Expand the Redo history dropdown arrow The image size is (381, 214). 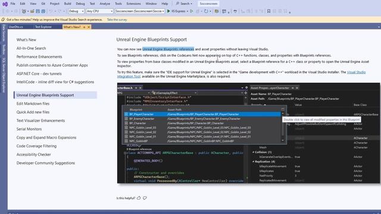(x=64, y=11)
